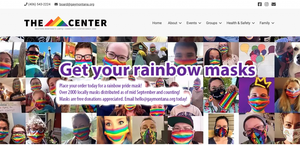300x145 pixels.
Task: Expand the About menu chevron
Action: click(x=180, y=23)
